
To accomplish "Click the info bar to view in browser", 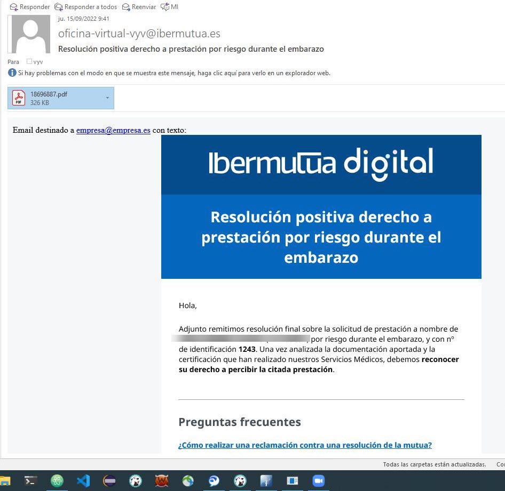I will 174,73.
